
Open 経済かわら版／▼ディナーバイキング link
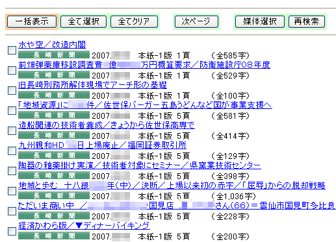coord(84,226)
